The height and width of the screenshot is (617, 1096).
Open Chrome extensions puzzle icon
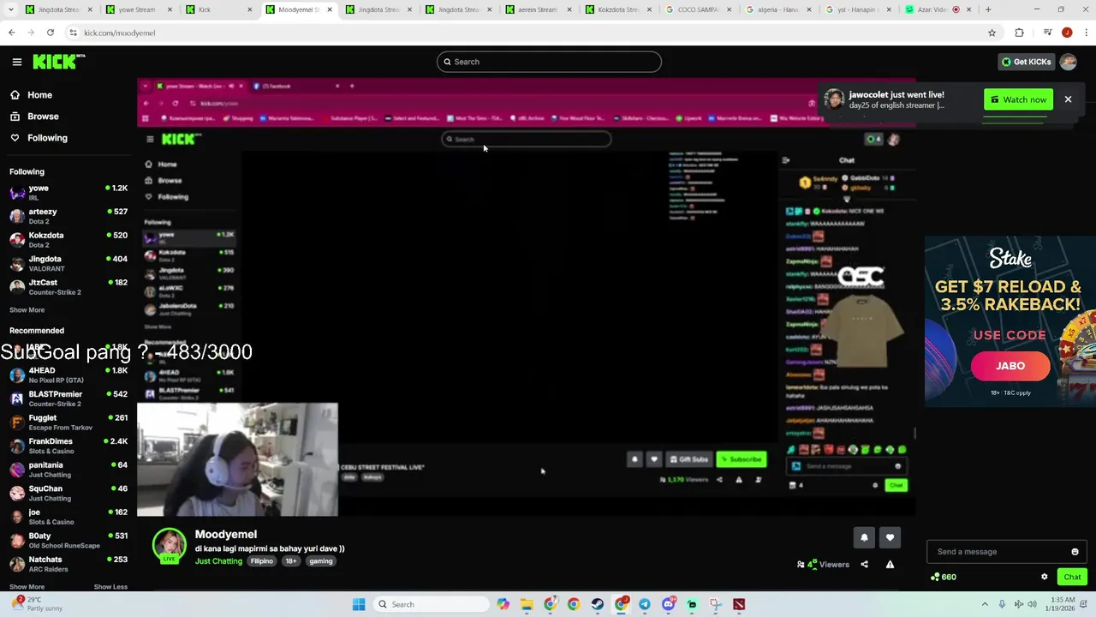click(x=1019, y=33)
